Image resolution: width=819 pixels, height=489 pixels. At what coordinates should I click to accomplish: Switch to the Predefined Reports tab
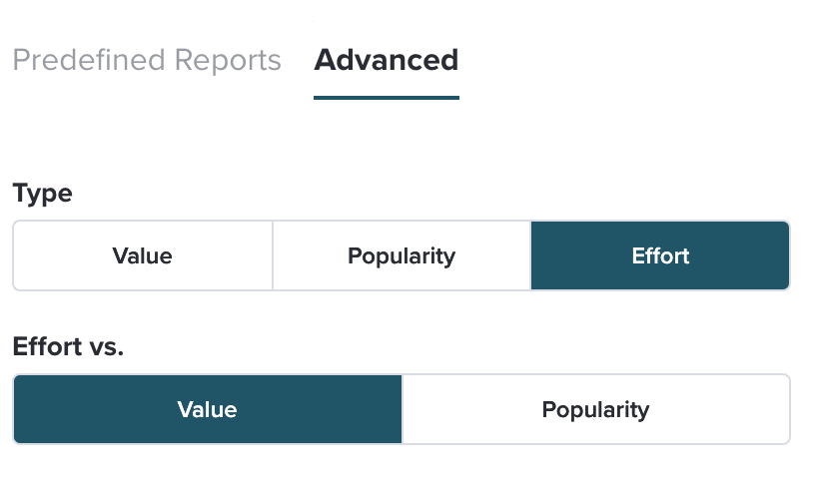click(x=147, y=60)
